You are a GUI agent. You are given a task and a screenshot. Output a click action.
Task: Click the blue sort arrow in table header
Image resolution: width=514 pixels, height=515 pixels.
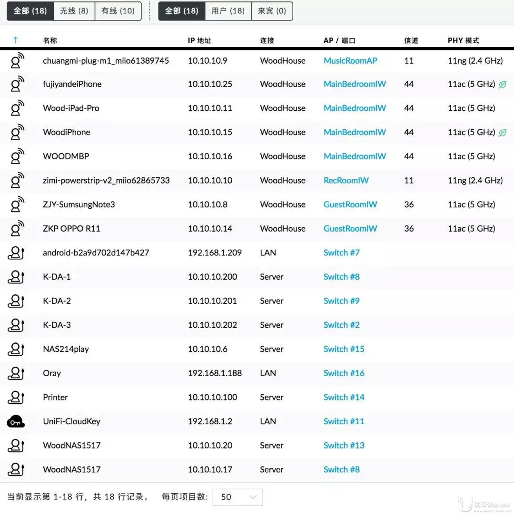click(x=16, y=40)
